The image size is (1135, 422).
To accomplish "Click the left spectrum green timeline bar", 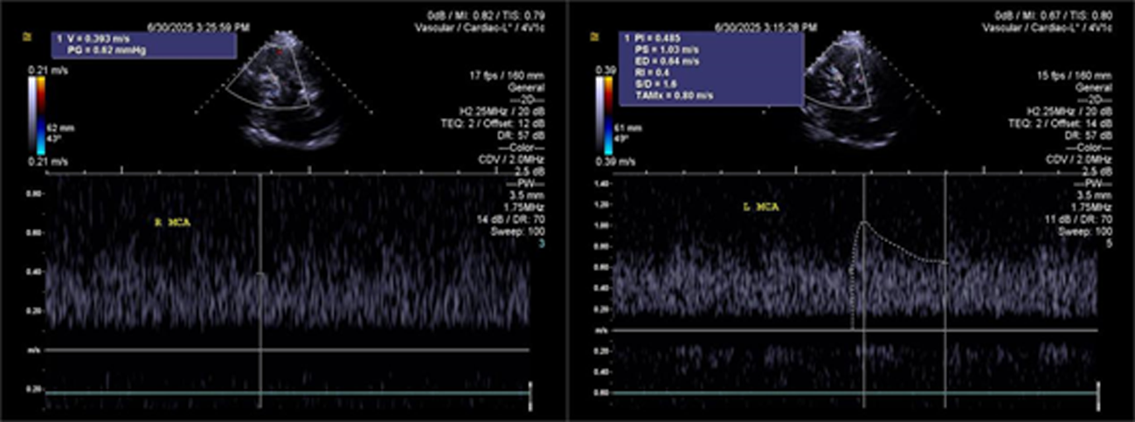I will [x=287, y=394].
